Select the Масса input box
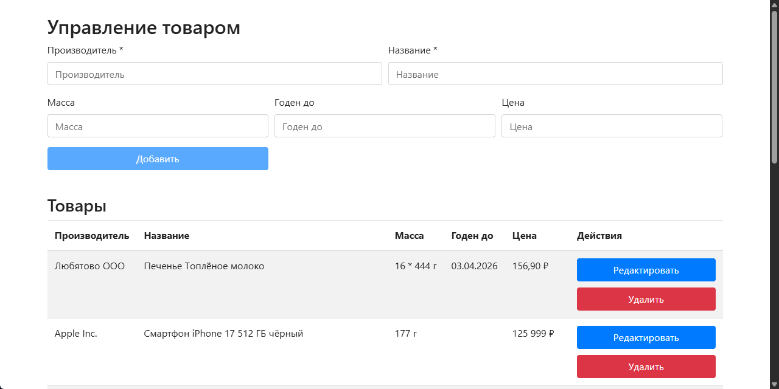The height and width of the screenshot is (389, 779). pos(158,126)
